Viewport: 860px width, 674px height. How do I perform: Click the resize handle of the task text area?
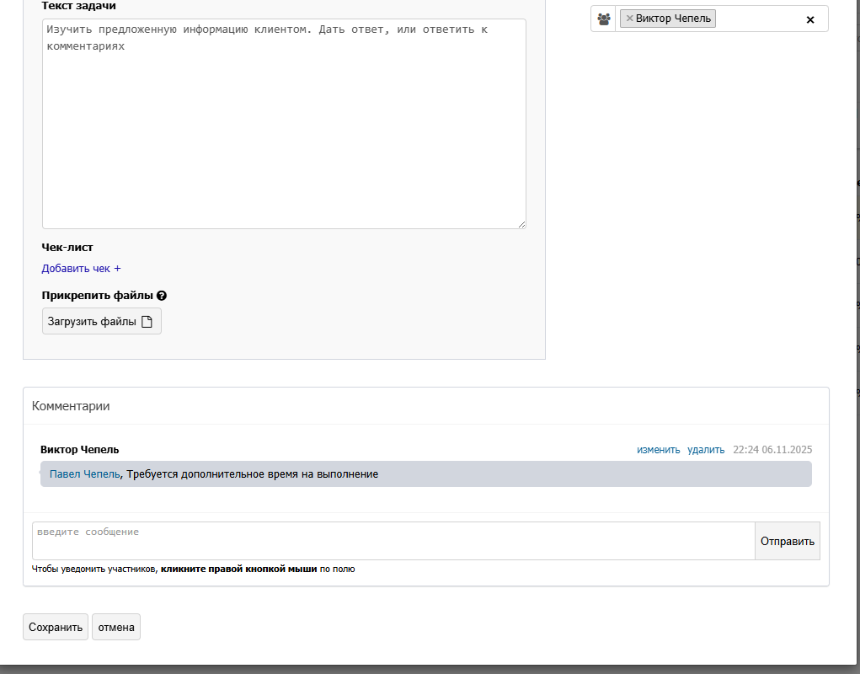(x=521, y=223)
